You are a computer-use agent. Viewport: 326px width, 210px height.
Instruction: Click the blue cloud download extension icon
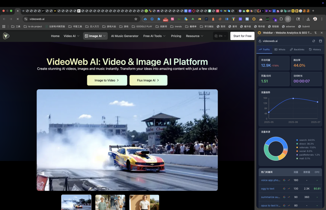pyautogui.click(x=145, y=19)
